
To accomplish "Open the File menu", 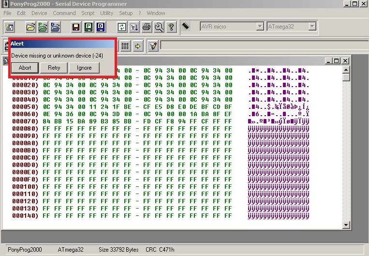I will tap(7, 13).
